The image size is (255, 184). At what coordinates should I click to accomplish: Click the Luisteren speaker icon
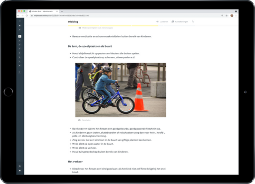(x=157, y=21)
